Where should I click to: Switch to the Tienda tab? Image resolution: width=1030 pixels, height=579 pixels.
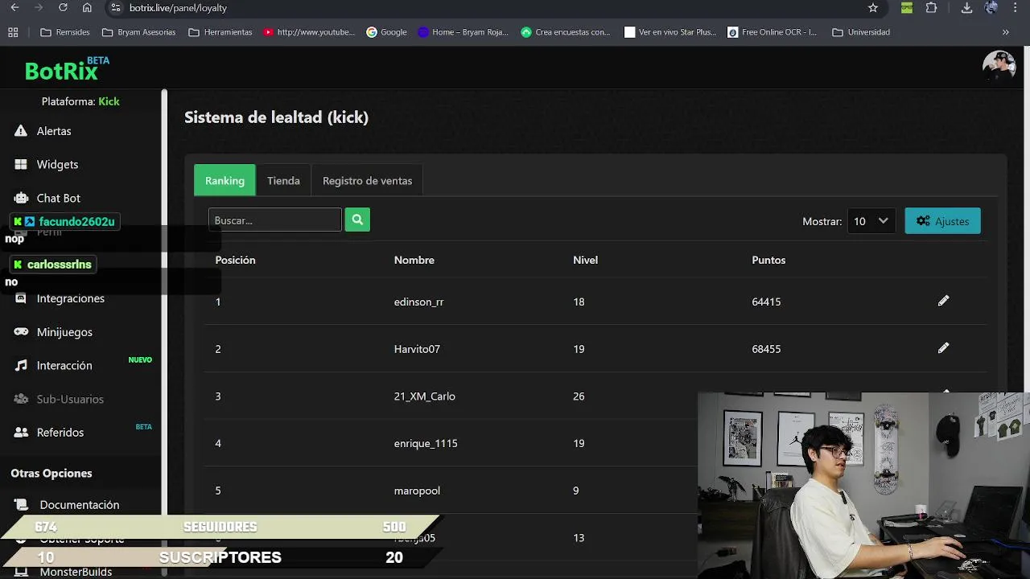click(x=283, y=180)
